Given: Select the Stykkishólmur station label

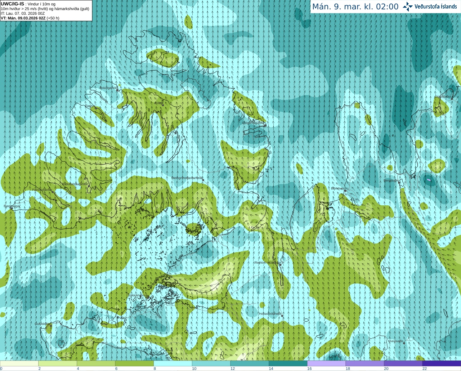Looking at the screenshot, I should [x=138, y=295].
